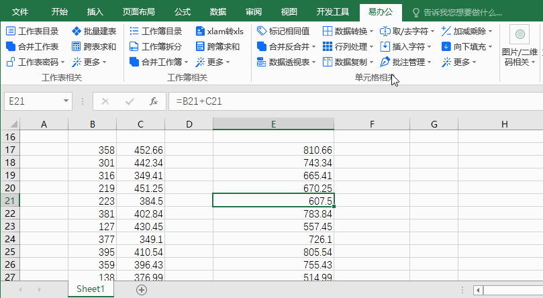The image size is (543, 298).
Task: Click cell containing 810.66
Action: click(273, 150)
